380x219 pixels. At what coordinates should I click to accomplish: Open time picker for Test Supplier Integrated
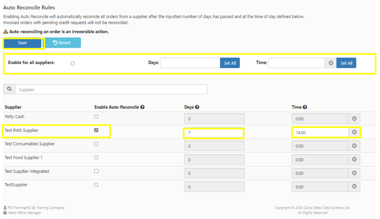pos(354,173)
